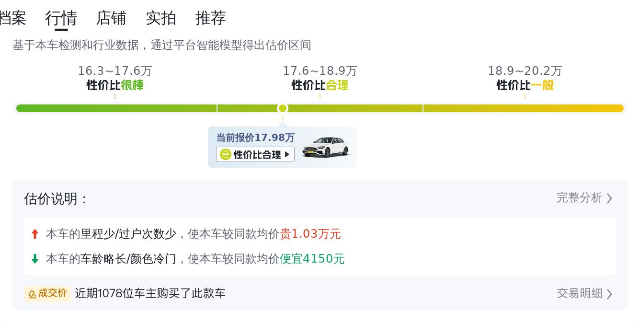Open the 店铺 tab
640x323 pixels.
point(111,18)
